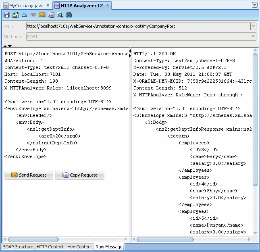Screen dimensions: 260x252
Task: Click the '</env:Envelope>' closing line
Action: pyautogui.click(x=25, y=156)
